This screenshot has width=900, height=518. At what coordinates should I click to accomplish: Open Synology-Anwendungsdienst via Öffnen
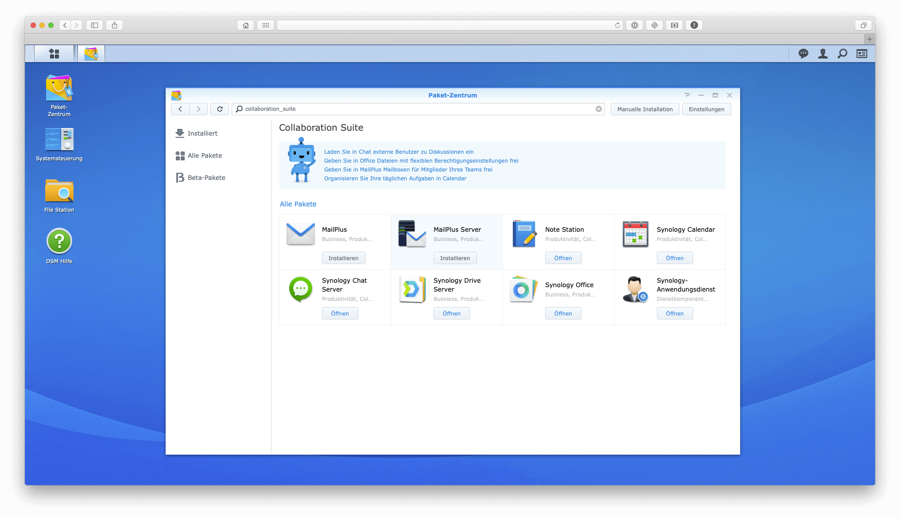pos(675,313)
